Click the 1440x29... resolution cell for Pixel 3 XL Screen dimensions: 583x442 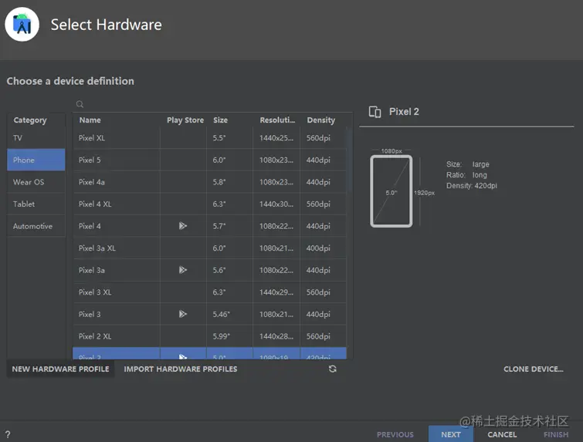276,292
